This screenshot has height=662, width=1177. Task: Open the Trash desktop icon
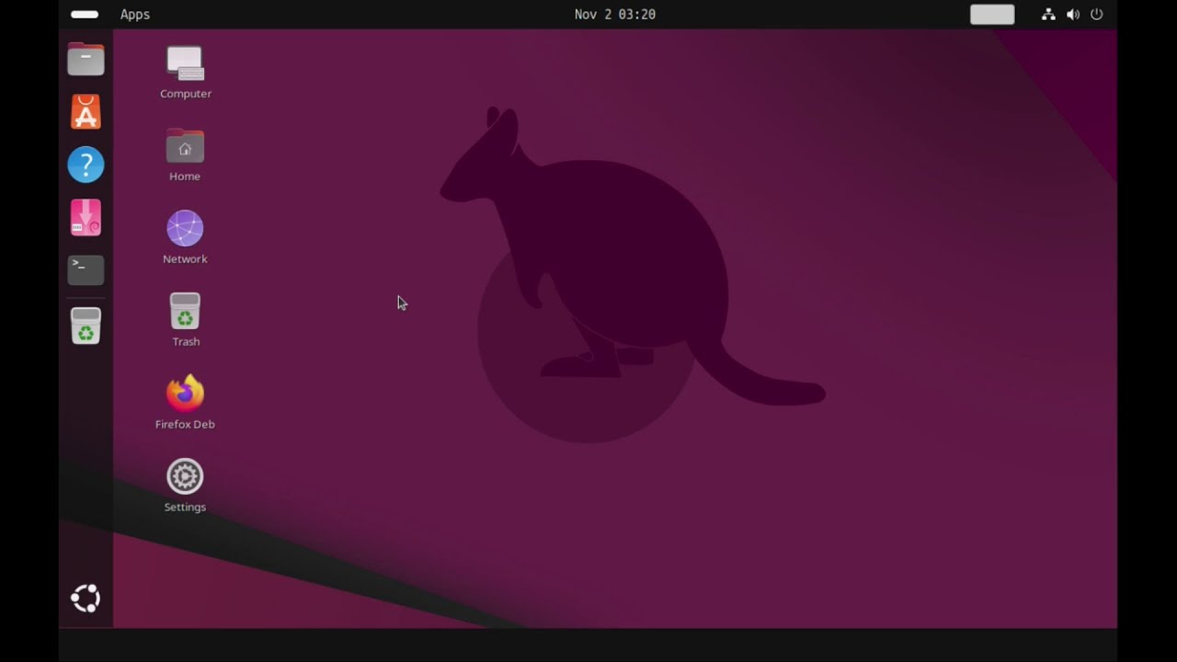coord(185,311)
